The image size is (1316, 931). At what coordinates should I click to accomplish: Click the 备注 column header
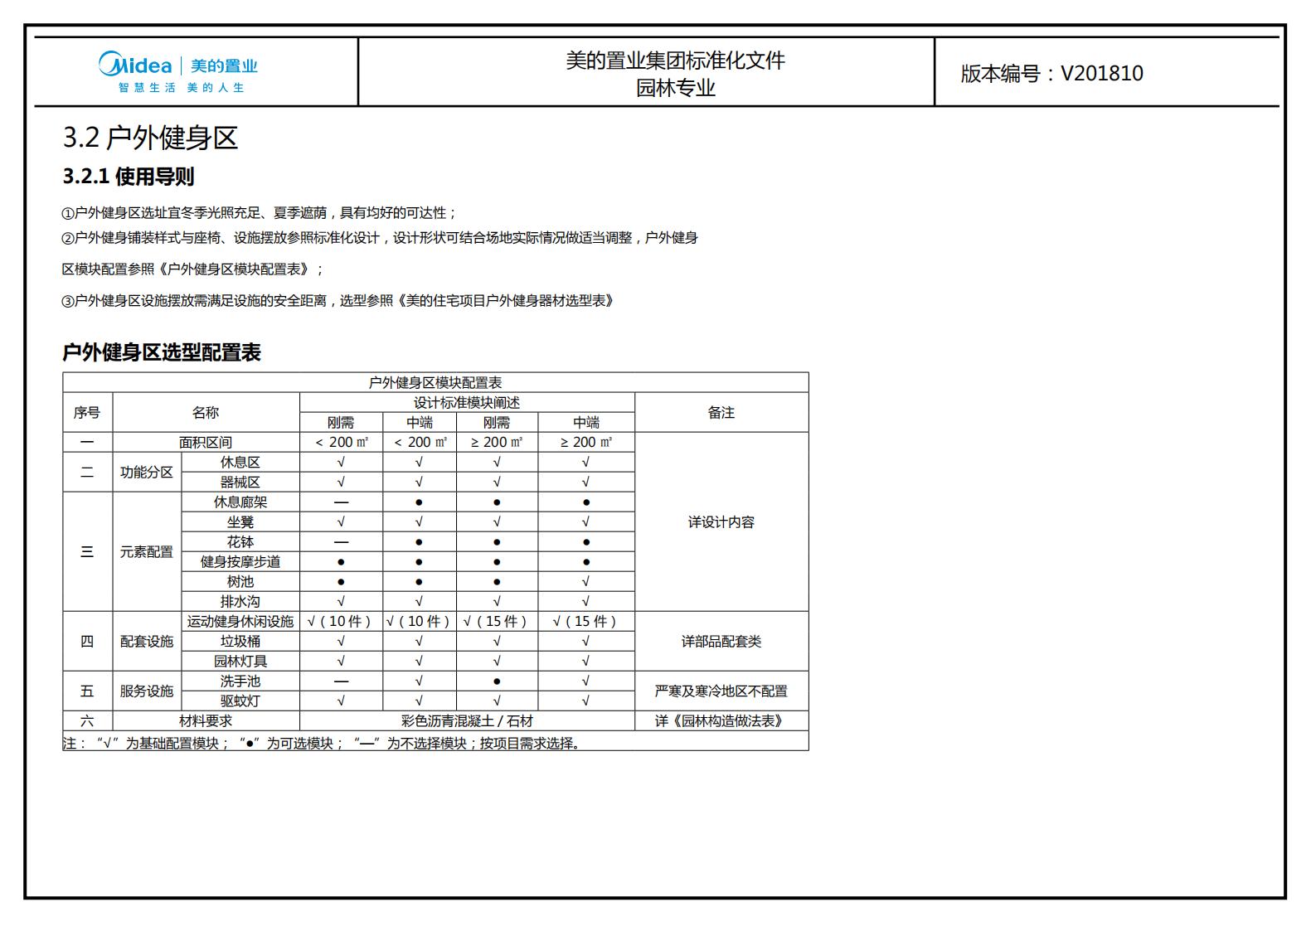tap(721, 413)
